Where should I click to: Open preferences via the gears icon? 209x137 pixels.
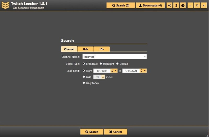(x=169, y=5)
